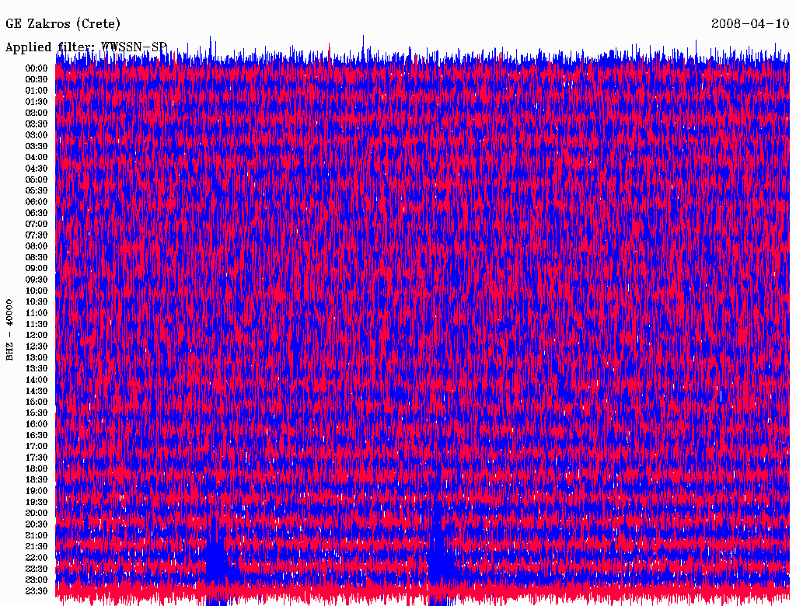The width and height of the screenshot is (796, 606).
Task: Select the 19:00 time label
Action: point(37,491)
